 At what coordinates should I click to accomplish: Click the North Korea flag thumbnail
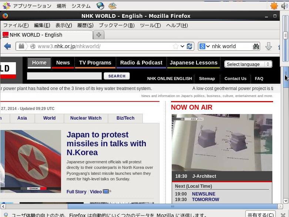pyautogui.click(x=31, y=161)
